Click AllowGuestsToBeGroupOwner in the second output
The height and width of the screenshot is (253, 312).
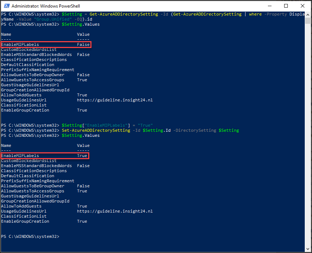pyautogui.click(x=33, y=186)
